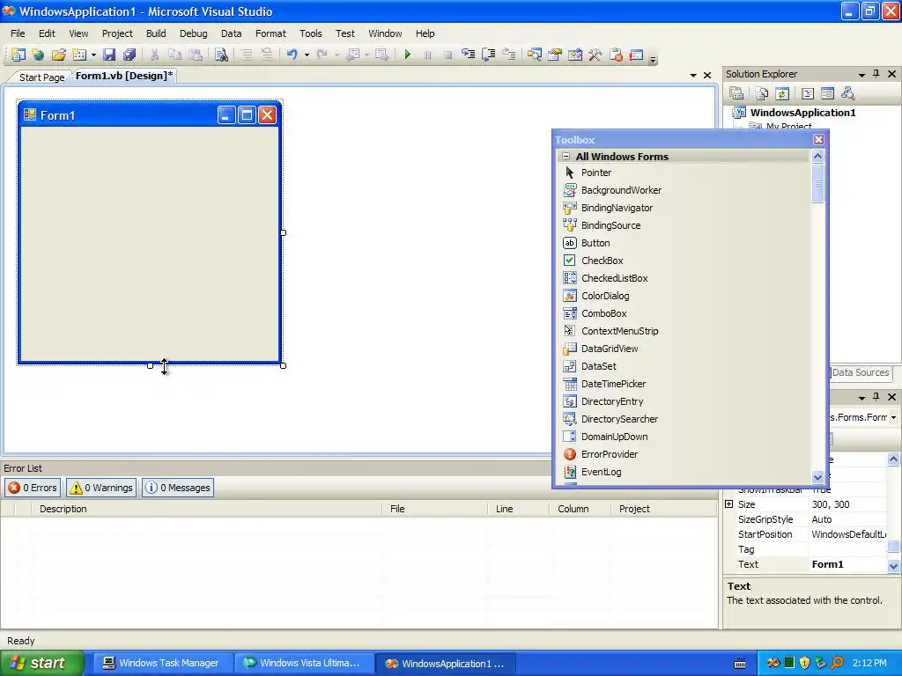Collapse the All Windows Forms toolbox group
The image size is (902, 676).
coord(566,157)
